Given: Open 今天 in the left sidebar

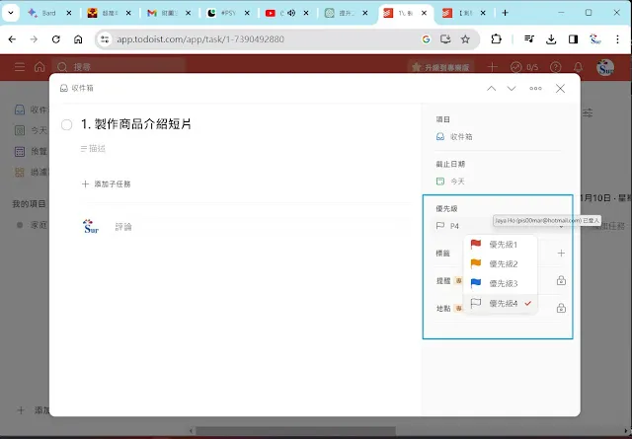Looking at the screenshot, I should point(31,130).
